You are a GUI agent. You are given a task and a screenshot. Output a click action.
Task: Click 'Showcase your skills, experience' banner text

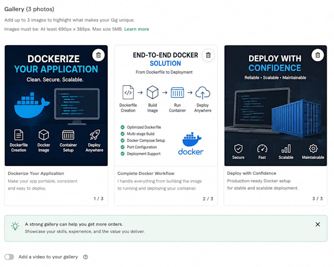tap(84, 232)
